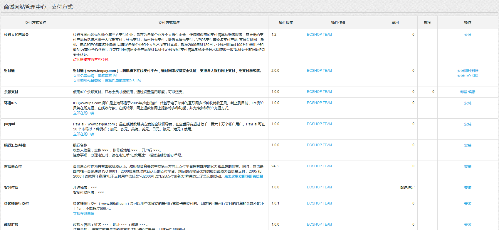Click 安装 for 银行汇款/转帐

pos(468,145)
